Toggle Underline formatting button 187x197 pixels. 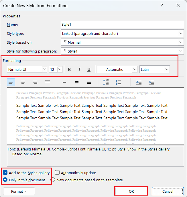pyautogui.click(x=89, y=69)
